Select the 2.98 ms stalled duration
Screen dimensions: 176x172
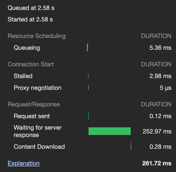pyautogui.click(x=160, y=76)
